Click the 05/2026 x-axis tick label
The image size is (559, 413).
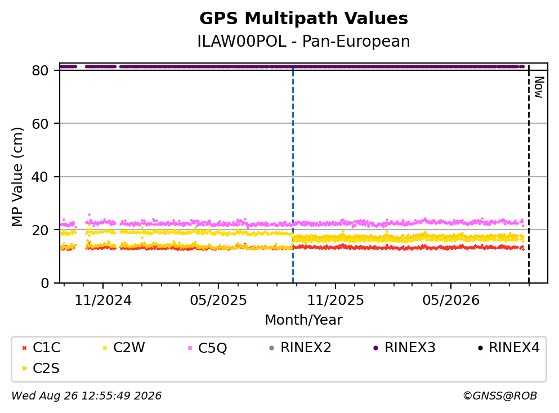point(451,300)
